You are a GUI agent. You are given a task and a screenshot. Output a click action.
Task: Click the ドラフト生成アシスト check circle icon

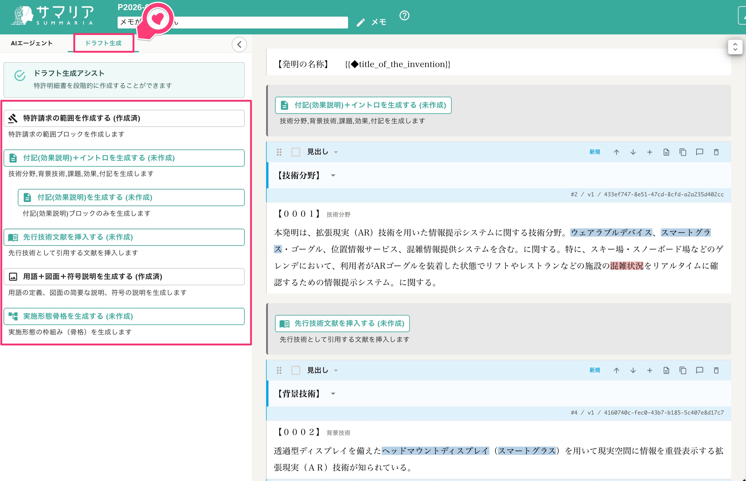(x=20, y=75)
